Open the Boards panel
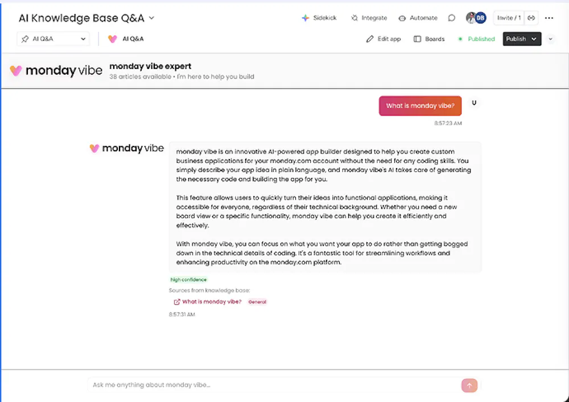Viewport: 569px width, 402px height. [429, 39]
